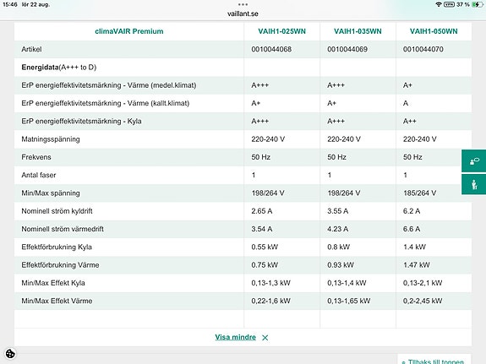The height and width of the screenshot is (364, 486).
Task: Select article number 0010044069
Action: pos(347,49)
